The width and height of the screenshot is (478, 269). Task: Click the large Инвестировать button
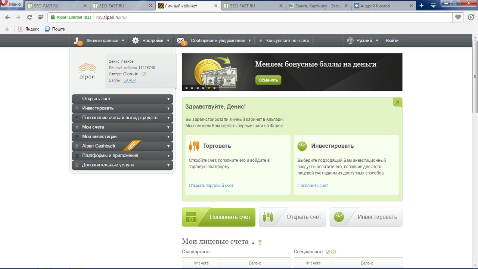[x=366, y=217]
